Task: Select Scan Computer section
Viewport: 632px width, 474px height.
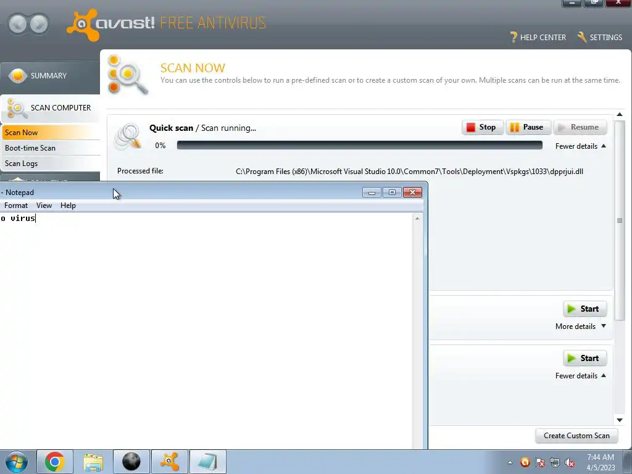Action: [x=50, y=108]
